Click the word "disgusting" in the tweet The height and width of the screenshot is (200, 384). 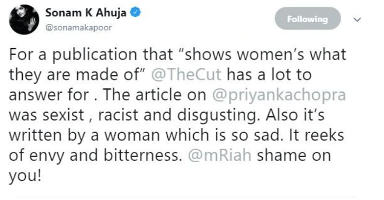(217, 115)
